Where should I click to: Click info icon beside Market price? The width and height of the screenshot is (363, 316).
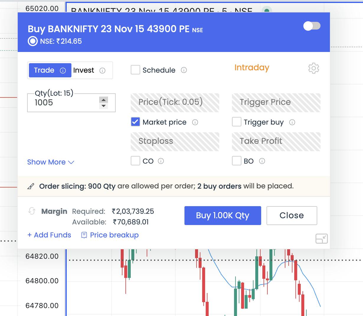195,122
